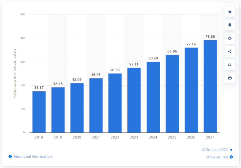Screen dimensions: 241x168
Task: Select the 2020 bar labeled 42.09
Action: click(x=77, y=108)
